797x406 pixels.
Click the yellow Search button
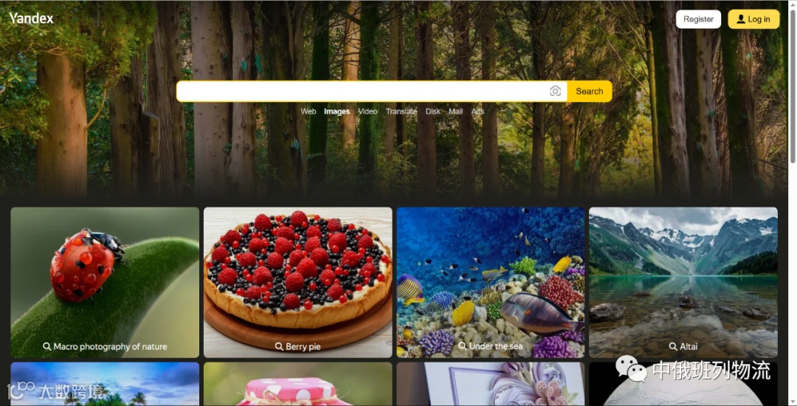point(590,92)
